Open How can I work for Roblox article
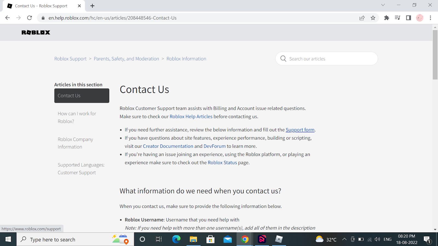 click(x=77, y=117)
